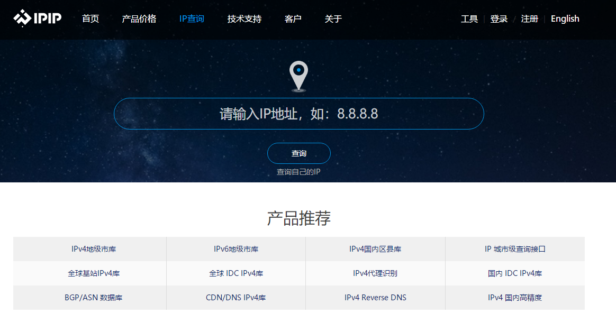Viewport: 616px width, 323px height.
Task: Open the 技术支持 section
Action: (243, 19)
